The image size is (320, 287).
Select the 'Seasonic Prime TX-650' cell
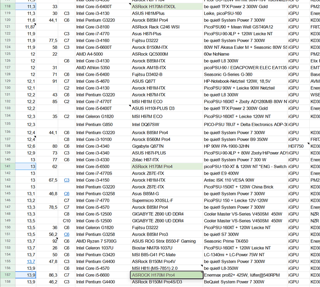point(245,241)
